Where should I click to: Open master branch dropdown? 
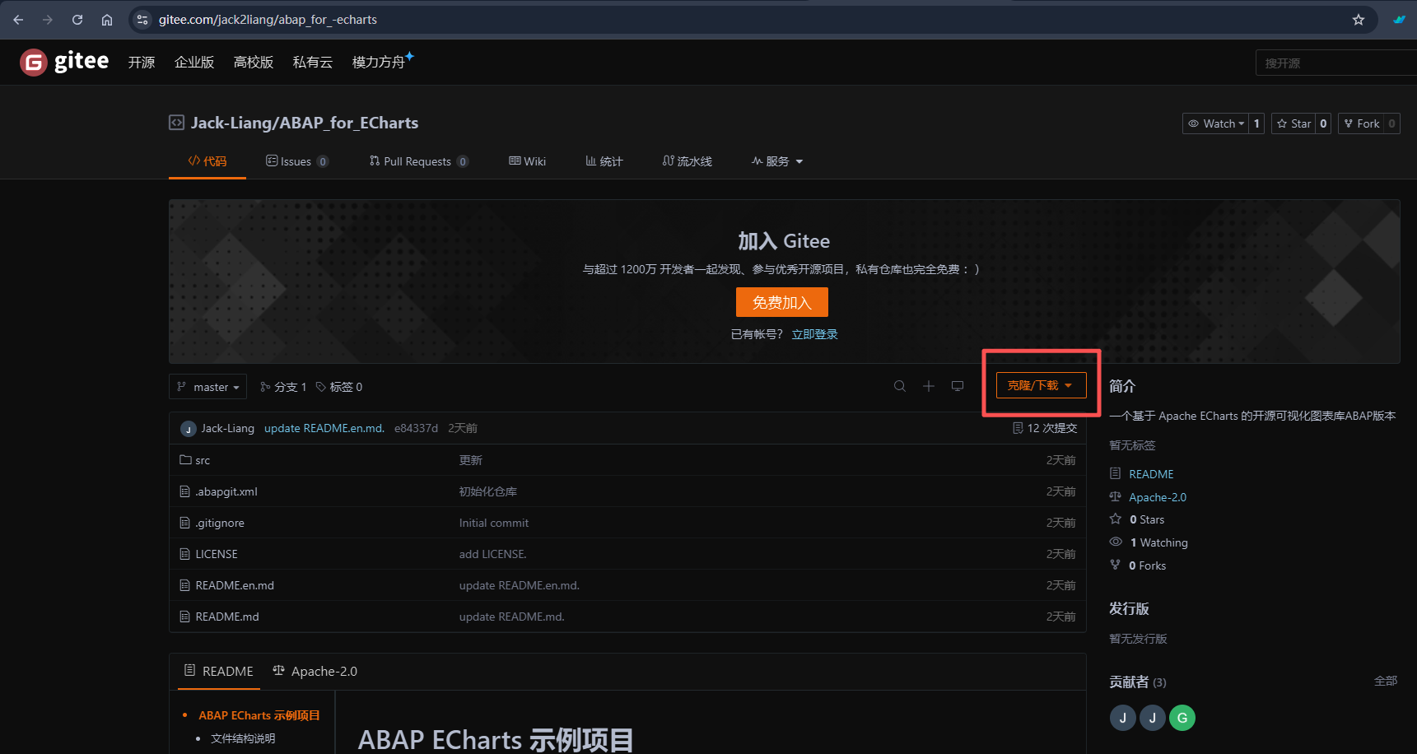pyautogui.click(x=207, y=387)
